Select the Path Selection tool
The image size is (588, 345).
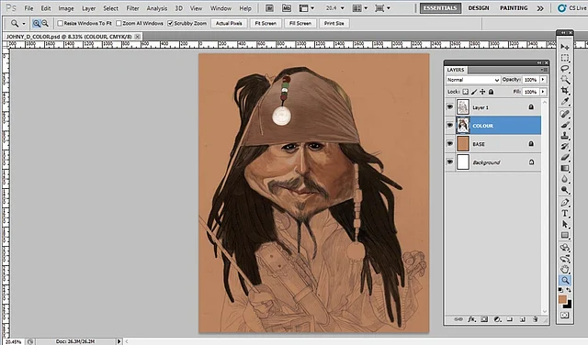click(565, 225)
